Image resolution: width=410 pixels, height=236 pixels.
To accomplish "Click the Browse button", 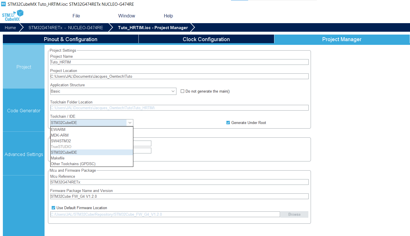I will [294, 214].
